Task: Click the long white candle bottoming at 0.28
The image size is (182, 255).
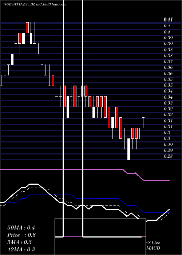Action: tap(129, 149)
